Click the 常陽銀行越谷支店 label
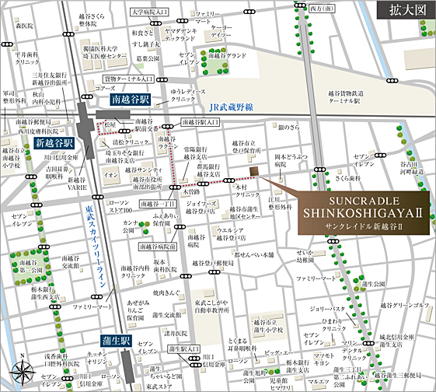436x392 pixels. [x=196, y=152]
